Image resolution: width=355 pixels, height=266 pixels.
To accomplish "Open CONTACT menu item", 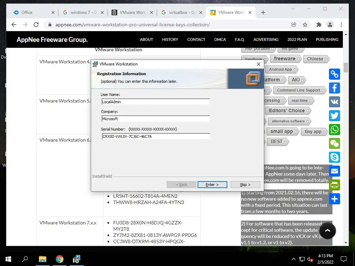I will (196, 39).
